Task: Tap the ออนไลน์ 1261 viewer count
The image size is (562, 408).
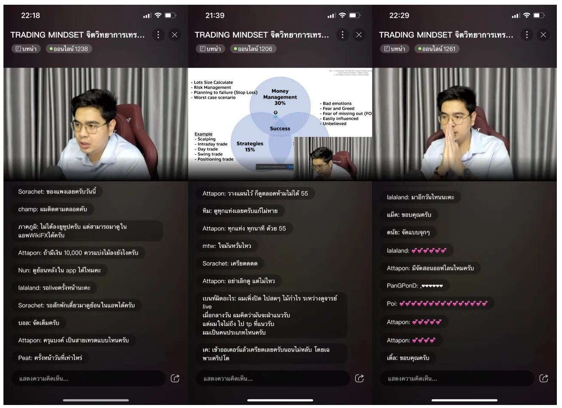Action: (x=437, y=49)
